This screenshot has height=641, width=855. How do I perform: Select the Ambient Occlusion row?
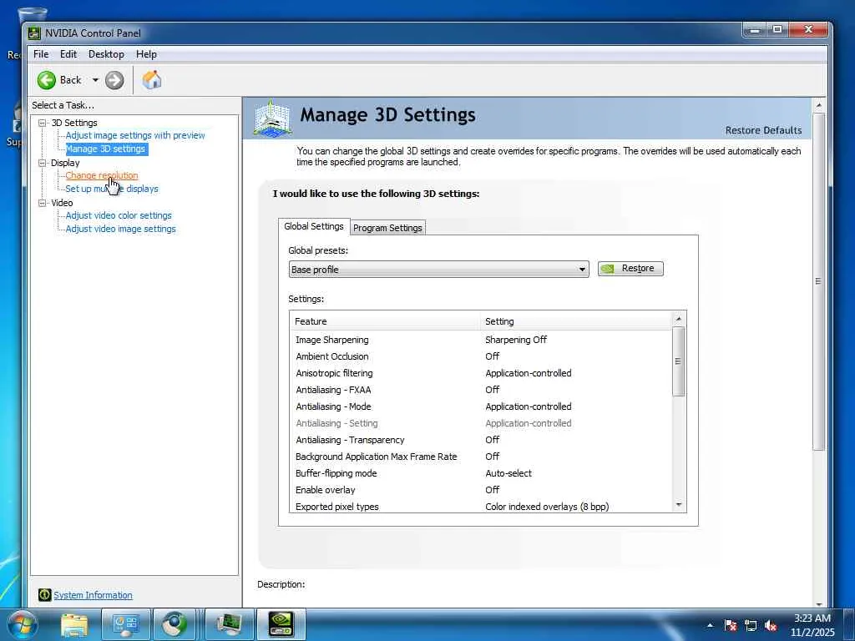(482, 356)
